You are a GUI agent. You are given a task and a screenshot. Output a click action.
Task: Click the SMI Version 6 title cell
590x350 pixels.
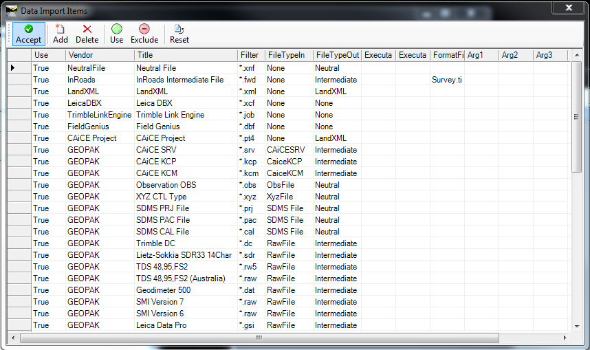pos(186,313)
